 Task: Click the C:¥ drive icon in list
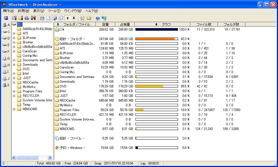point(57,30)
